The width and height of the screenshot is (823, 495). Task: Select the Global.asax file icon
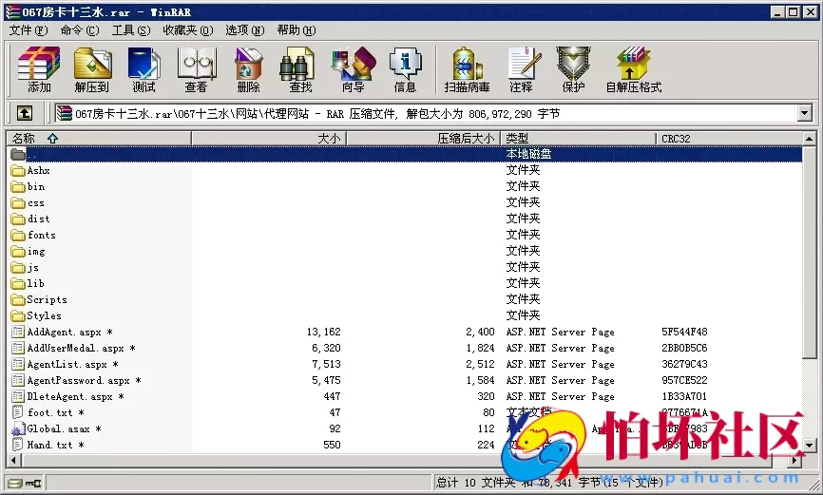pos(18,428)
